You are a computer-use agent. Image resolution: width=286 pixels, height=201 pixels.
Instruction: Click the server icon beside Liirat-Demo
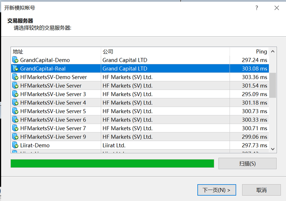coord(15,145)
